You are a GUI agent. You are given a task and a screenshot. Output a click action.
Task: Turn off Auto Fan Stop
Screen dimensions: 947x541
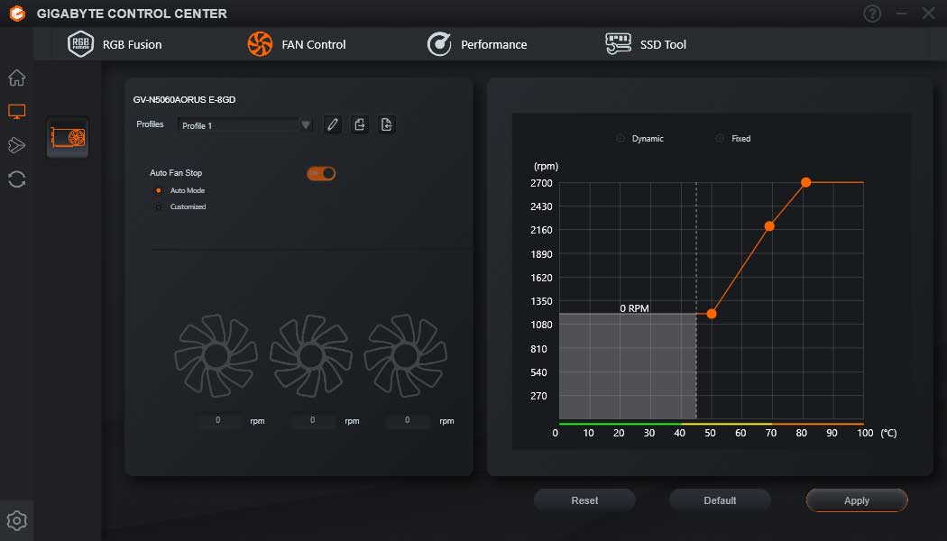[320, 172]
